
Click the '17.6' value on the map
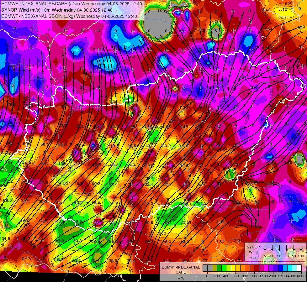[14, 47]
